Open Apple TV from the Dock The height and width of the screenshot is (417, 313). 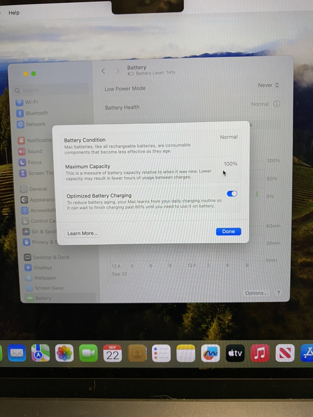coord(235,353)
